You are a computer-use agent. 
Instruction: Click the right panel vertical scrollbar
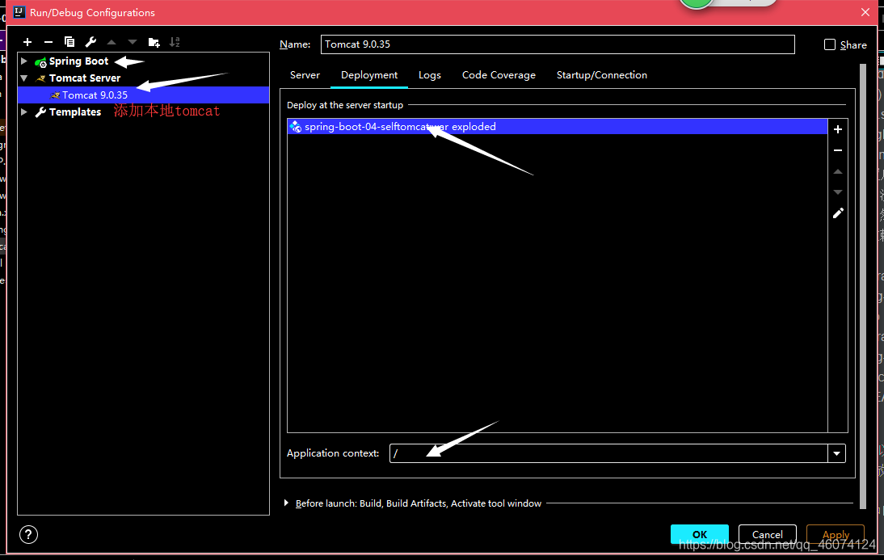862,286
